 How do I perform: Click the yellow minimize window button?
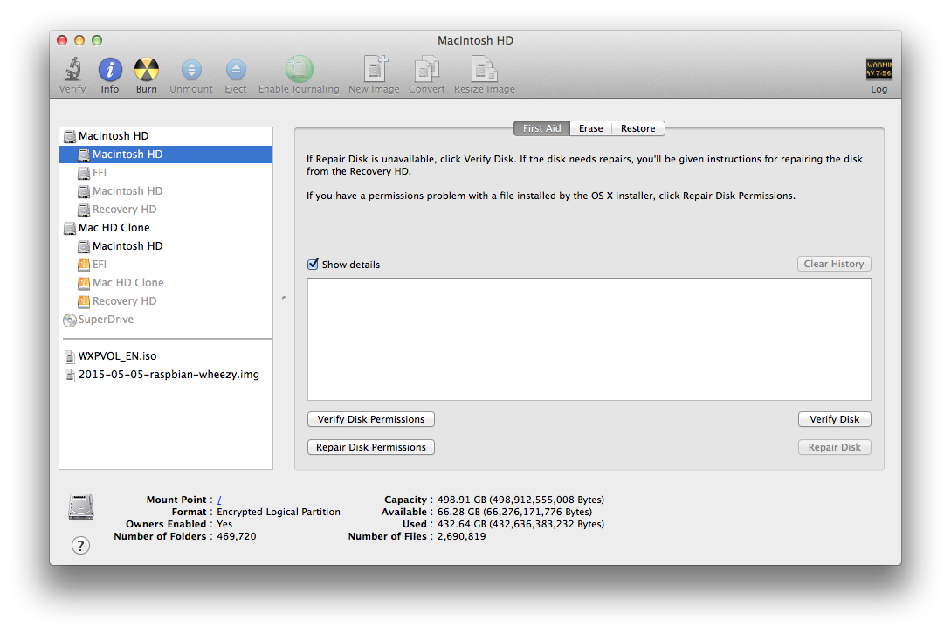point(79,40)
